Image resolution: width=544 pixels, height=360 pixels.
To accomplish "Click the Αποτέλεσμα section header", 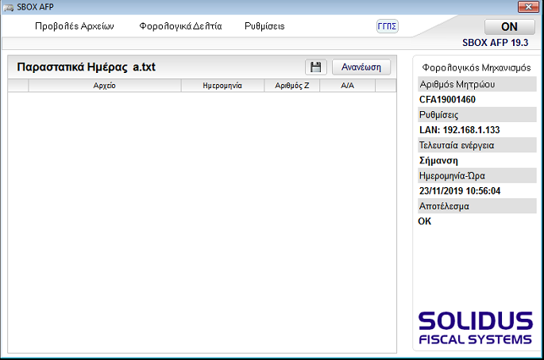I will click(444, 206).
